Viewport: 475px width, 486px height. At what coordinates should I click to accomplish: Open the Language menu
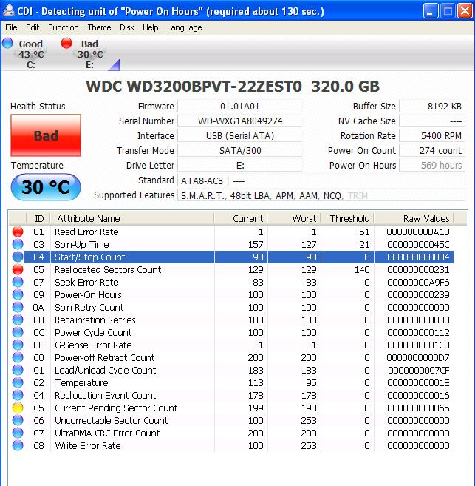(185, 27)
